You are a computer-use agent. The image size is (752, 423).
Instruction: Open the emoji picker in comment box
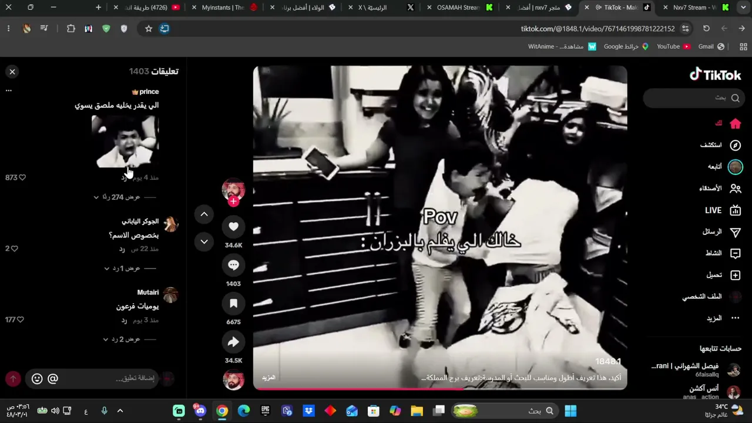37,379
